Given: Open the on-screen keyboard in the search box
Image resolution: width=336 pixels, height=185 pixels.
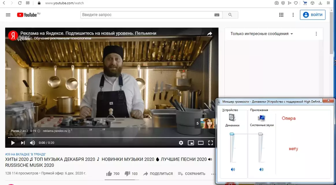Looking at the screenshot, I should (x=217, y=15).
